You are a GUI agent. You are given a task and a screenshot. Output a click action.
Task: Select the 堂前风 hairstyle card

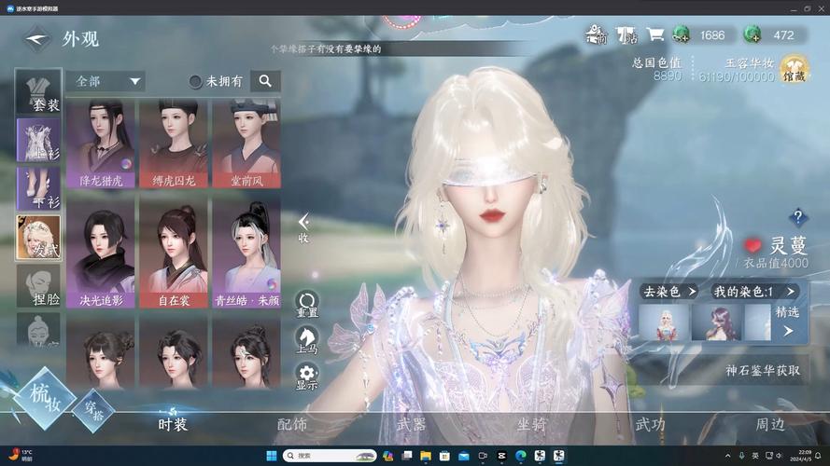click(x=246, y=144)
